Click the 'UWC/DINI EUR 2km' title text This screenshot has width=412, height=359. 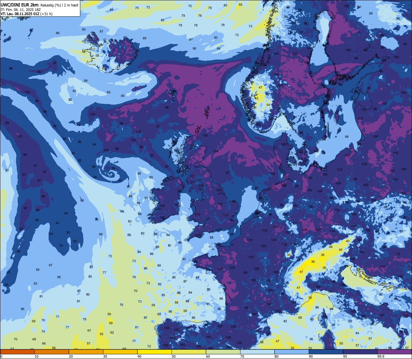(x=19, y=5)
